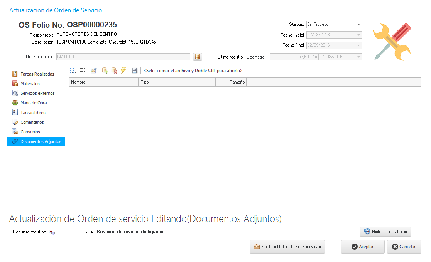This screenshot has height=262, width=431.
Task: Open the Status dropdown
Action: (x=358, y=24)
